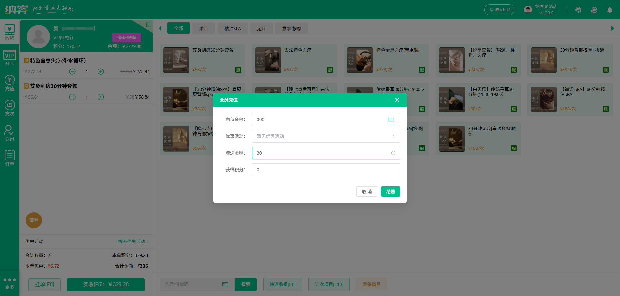Click the 结账 checkout button
Image resolution: width=620 pixels, height=296 pixels.
(x=390, y=192)
